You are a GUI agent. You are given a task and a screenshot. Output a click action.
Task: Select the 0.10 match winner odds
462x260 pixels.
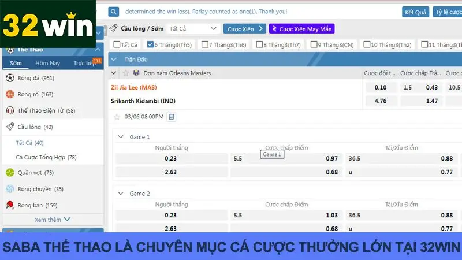pos(381,87)
